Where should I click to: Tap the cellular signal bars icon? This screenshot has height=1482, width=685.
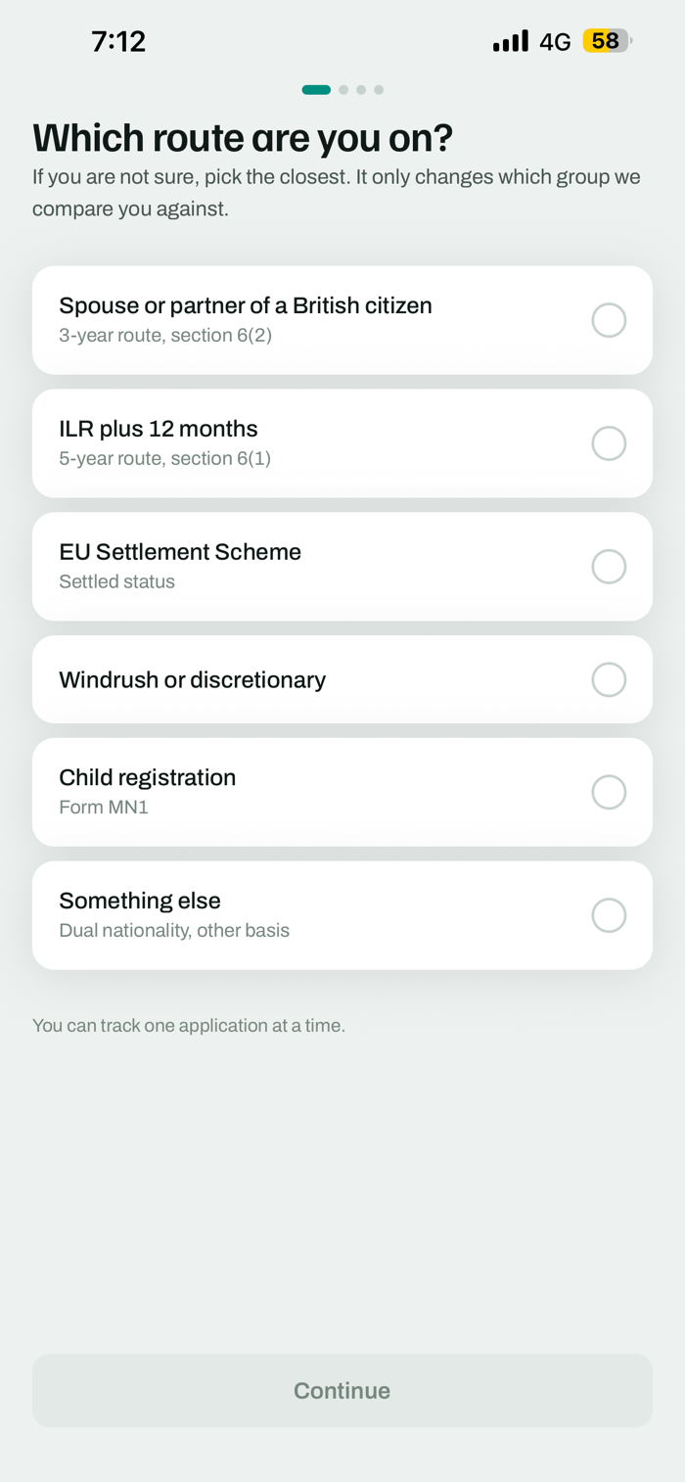[x=511, y=41]
